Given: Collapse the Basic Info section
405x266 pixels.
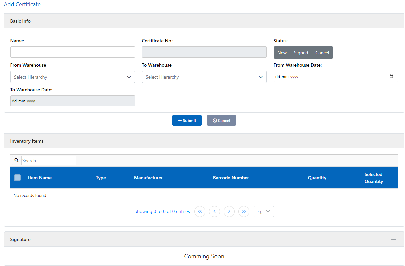Looking at the screenshot, I should pos(393,21).
